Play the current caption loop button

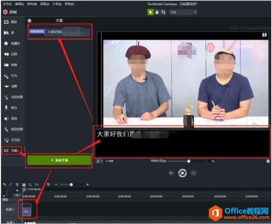182,173
